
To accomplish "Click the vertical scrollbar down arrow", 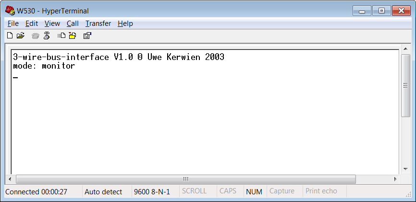I will [405, 169].
